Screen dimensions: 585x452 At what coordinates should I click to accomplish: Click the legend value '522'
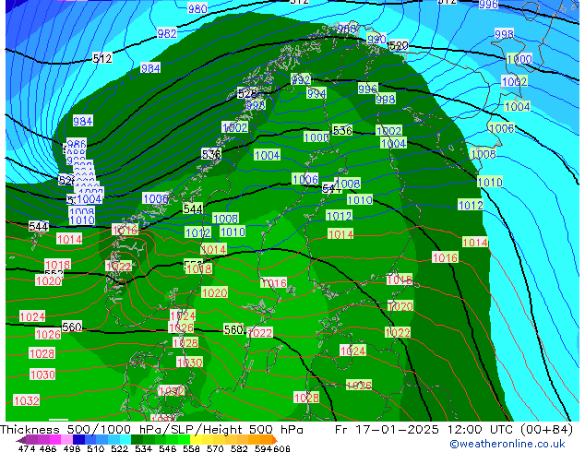(119, 448)
